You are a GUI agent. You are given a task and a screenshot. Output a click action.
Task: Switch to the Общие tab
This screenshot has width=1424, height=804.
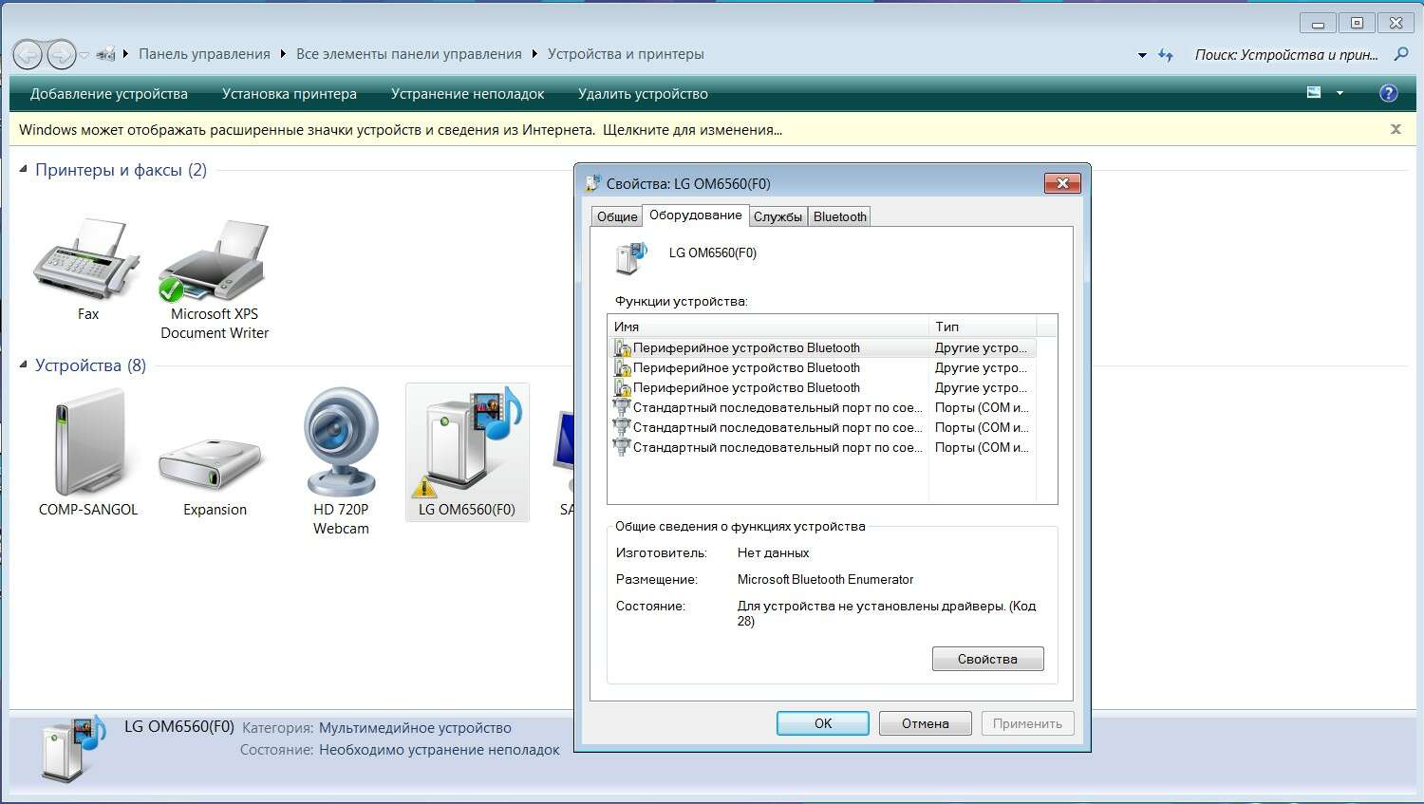point(617,216)
